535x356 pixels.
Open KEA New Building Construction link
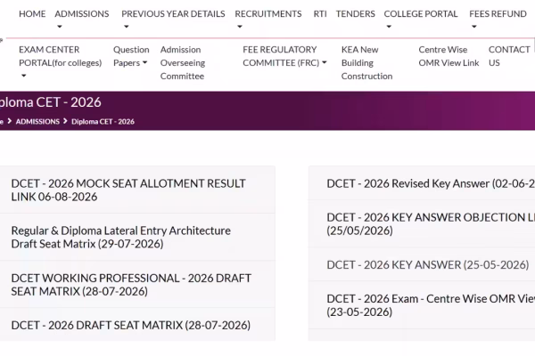(x=366, y=63)
